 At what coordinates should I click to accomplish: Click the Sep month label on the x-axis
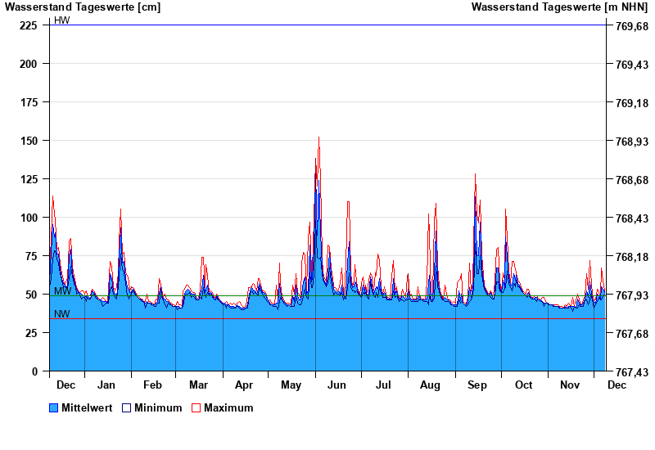coord(477,385)
